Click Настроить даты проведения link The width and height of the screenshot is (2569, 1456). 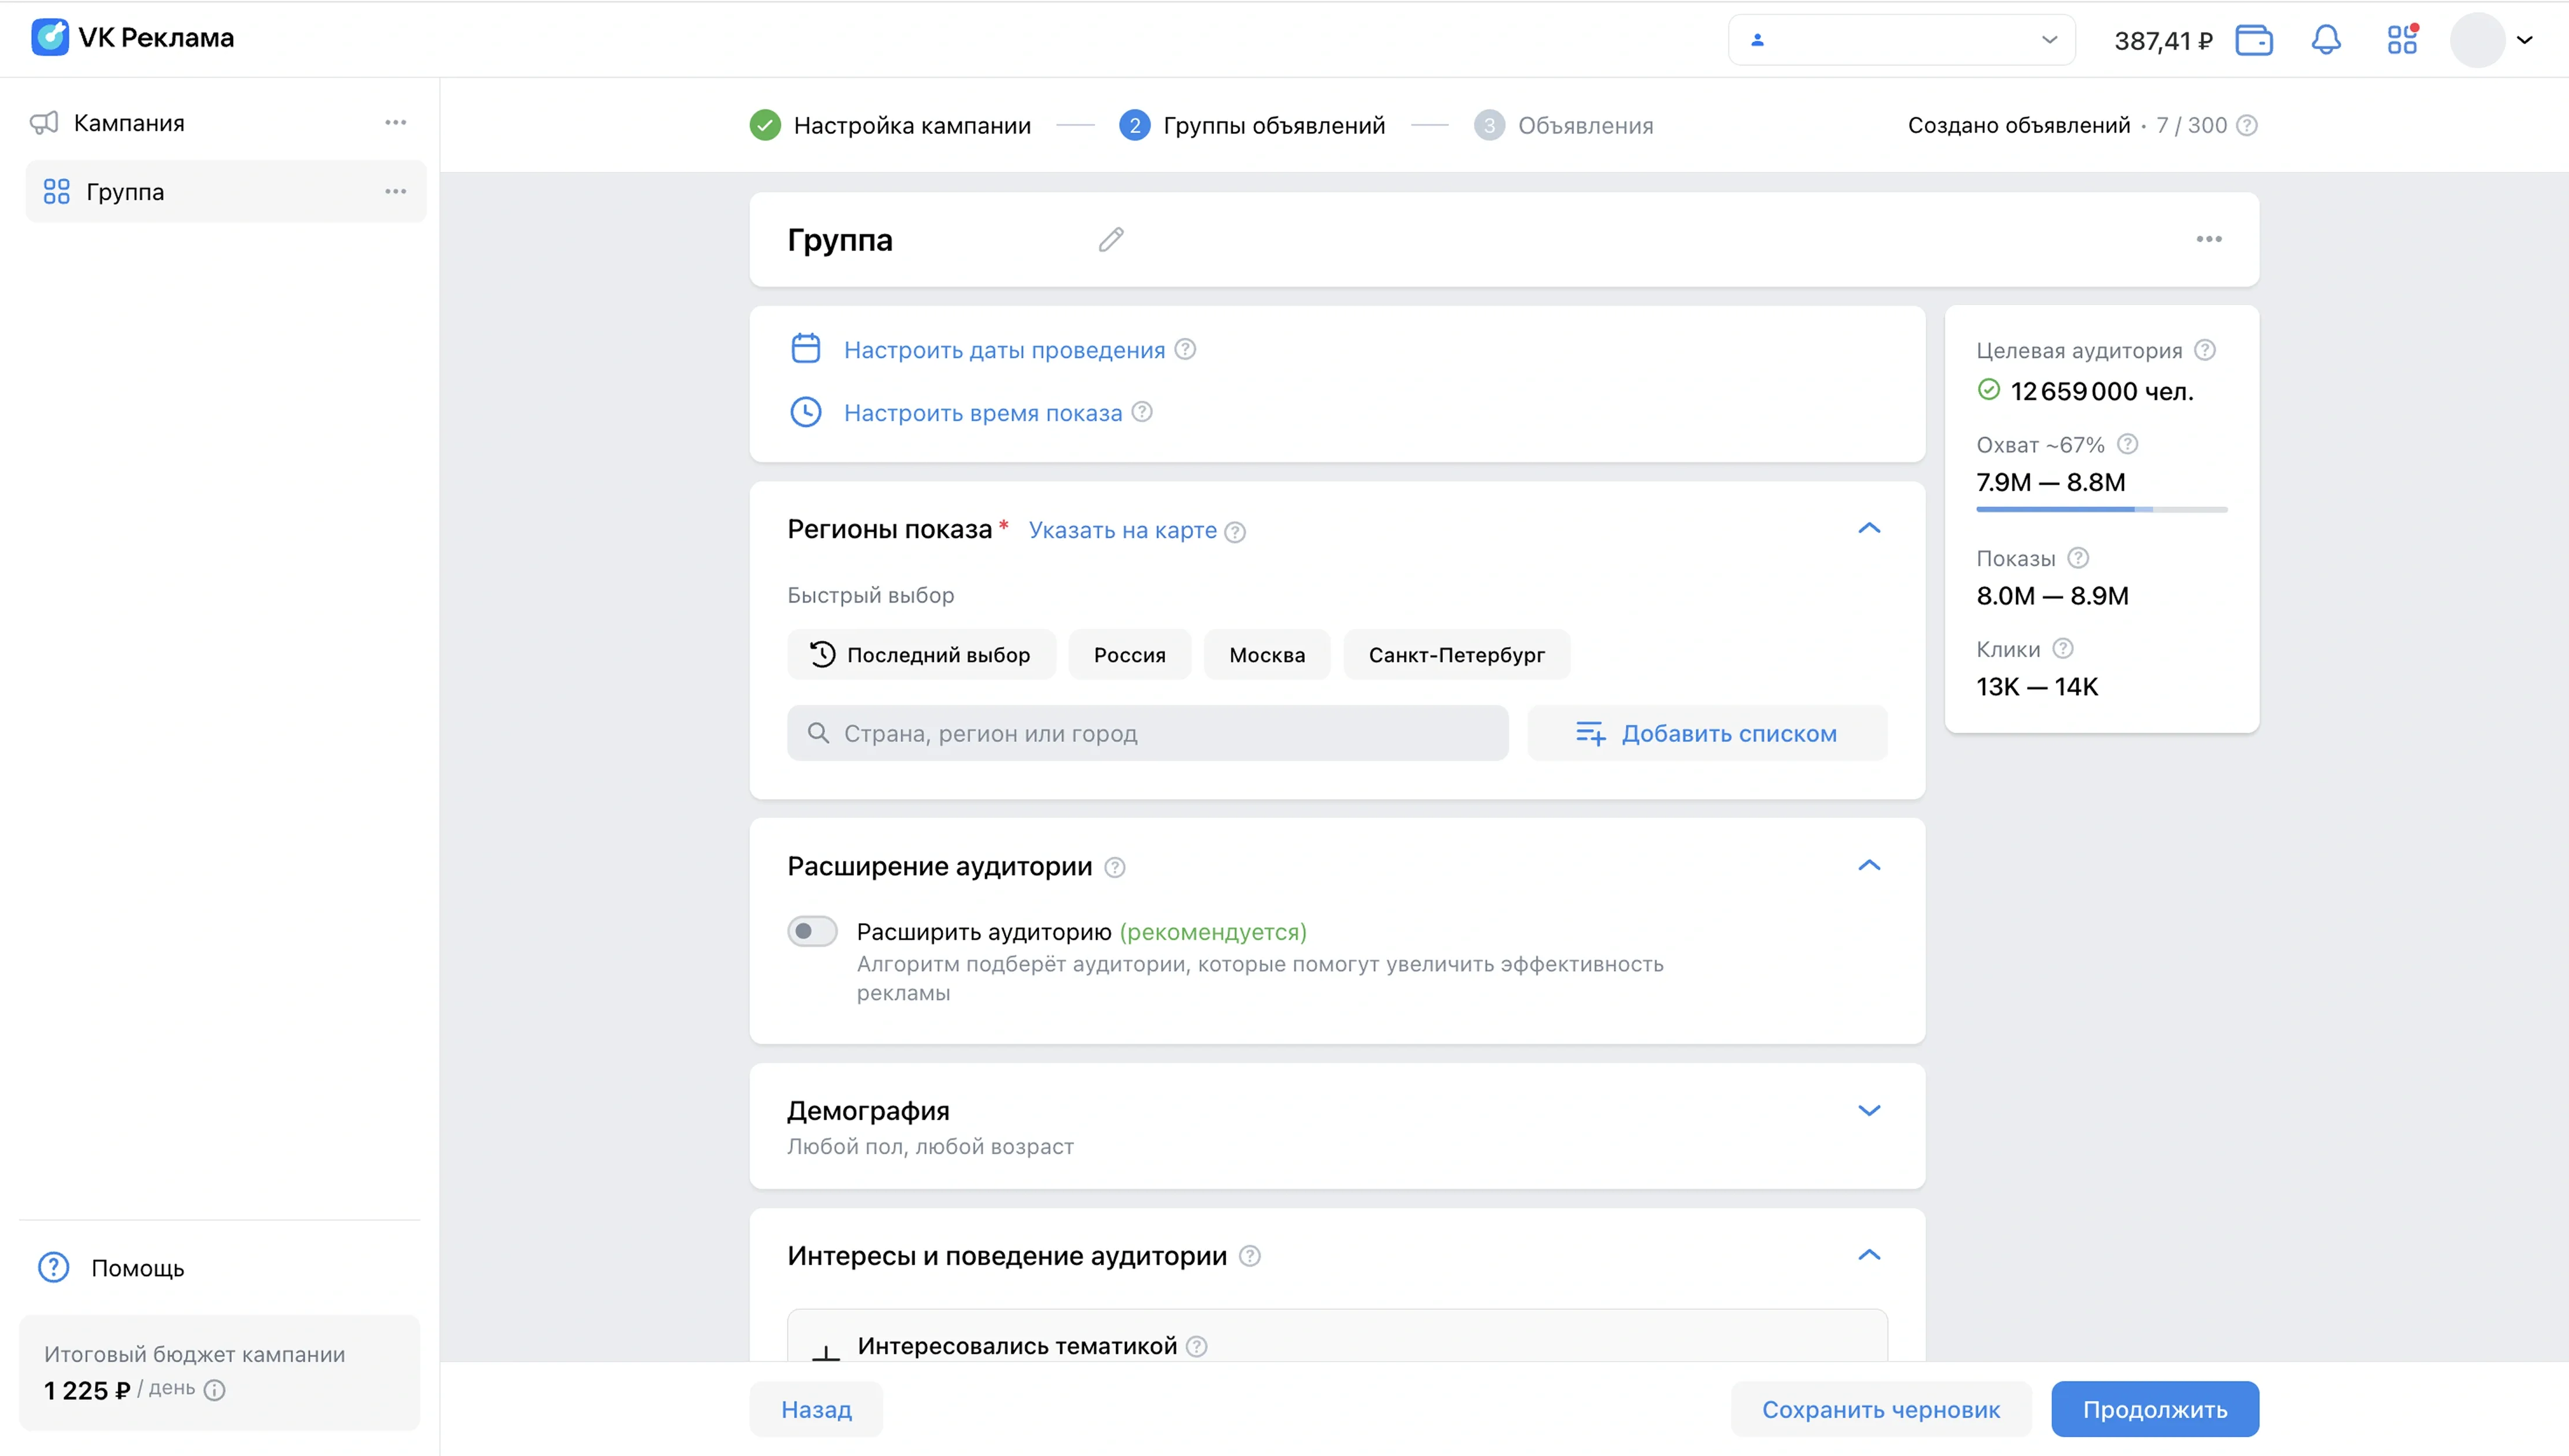click(1004, 350)
